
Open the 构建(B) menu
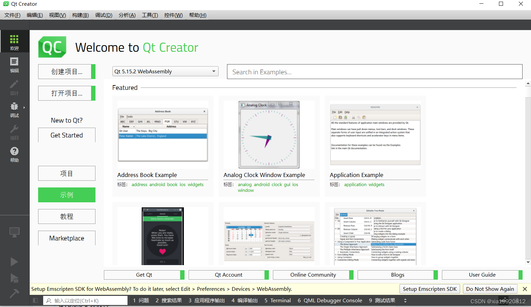click(80, 15)
